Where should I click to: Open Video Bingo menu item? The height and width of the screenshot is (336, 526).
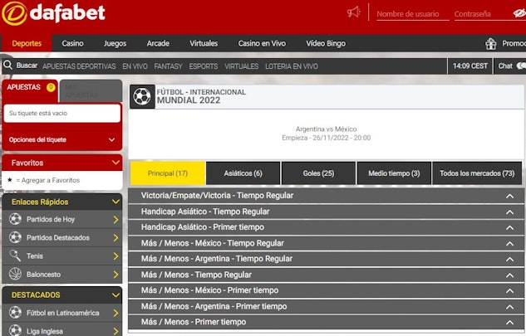(326, 43)
